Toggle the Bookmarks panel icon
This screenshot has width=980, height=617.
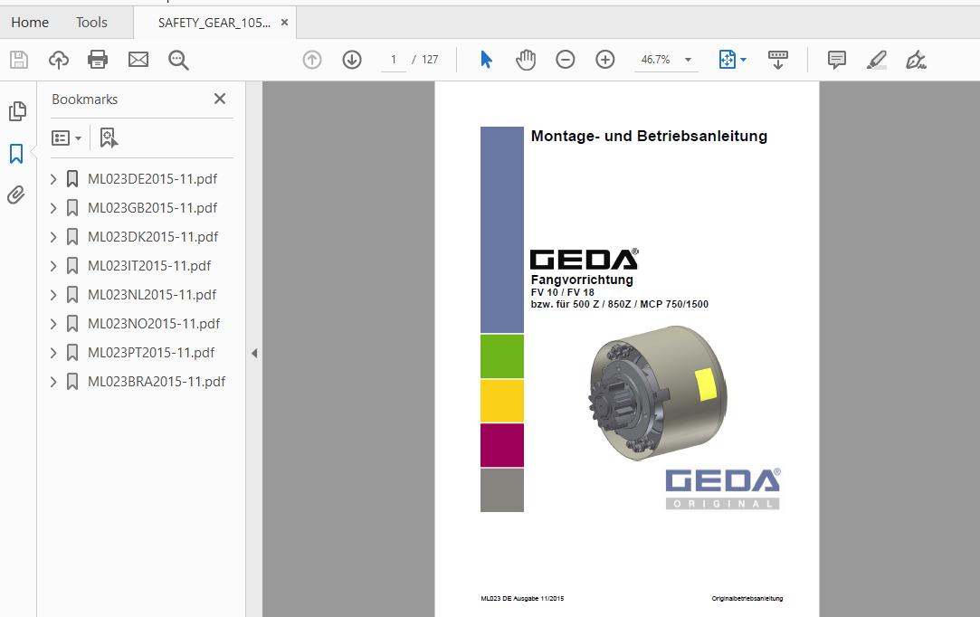pos(16,153)
